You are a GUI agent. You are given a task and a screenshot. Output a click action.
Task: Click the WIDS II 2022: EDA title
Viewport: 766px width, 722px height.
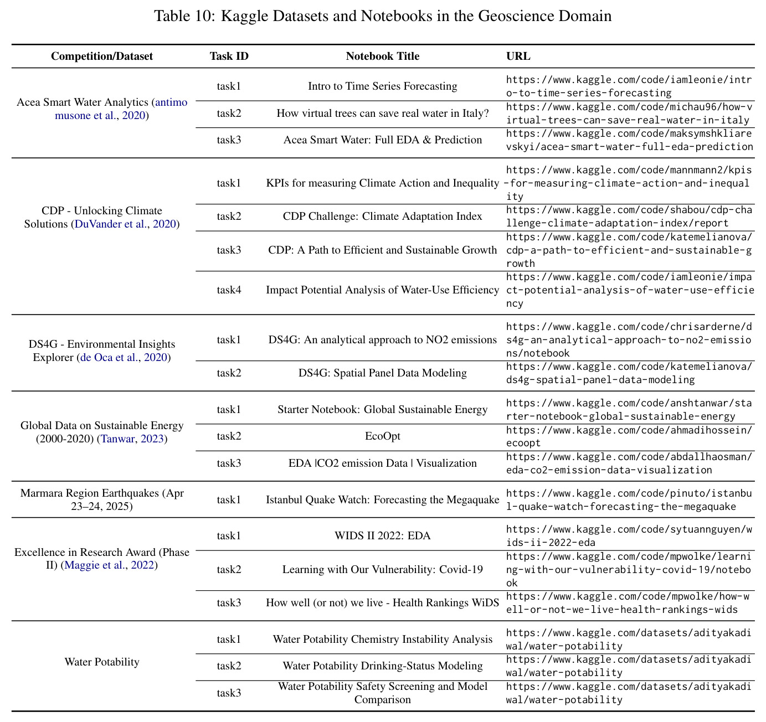(x=383, y=535)
